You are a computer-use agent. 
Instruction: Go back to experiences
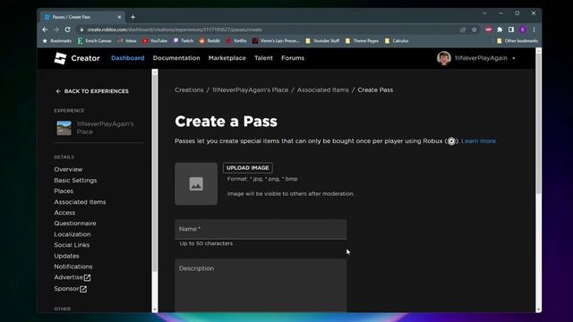tap(92, 91)
